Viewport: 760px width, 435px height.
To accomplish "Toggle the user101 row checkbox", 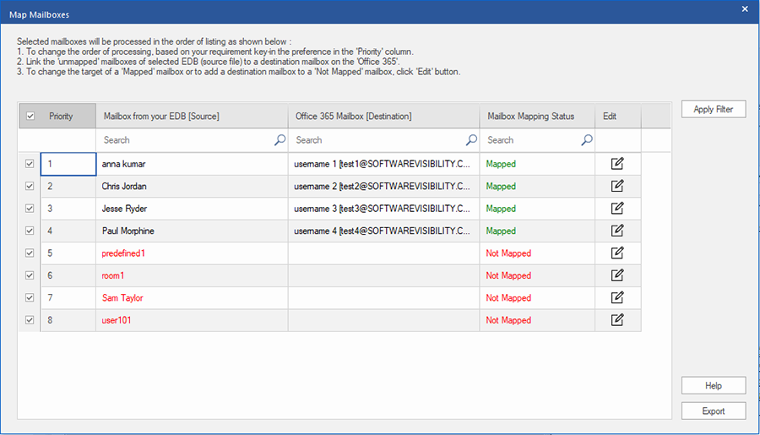I will pos(30,320).
